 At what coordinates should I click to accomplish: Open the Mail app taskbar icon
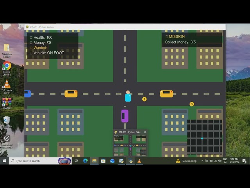point(112,161)
